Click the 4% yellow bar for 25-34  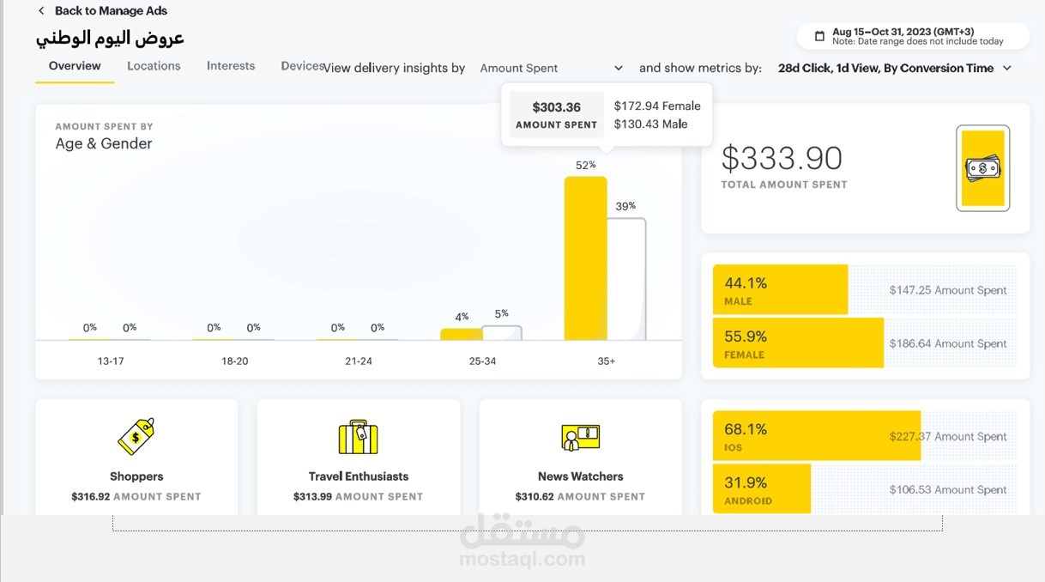tap(462, 334)
